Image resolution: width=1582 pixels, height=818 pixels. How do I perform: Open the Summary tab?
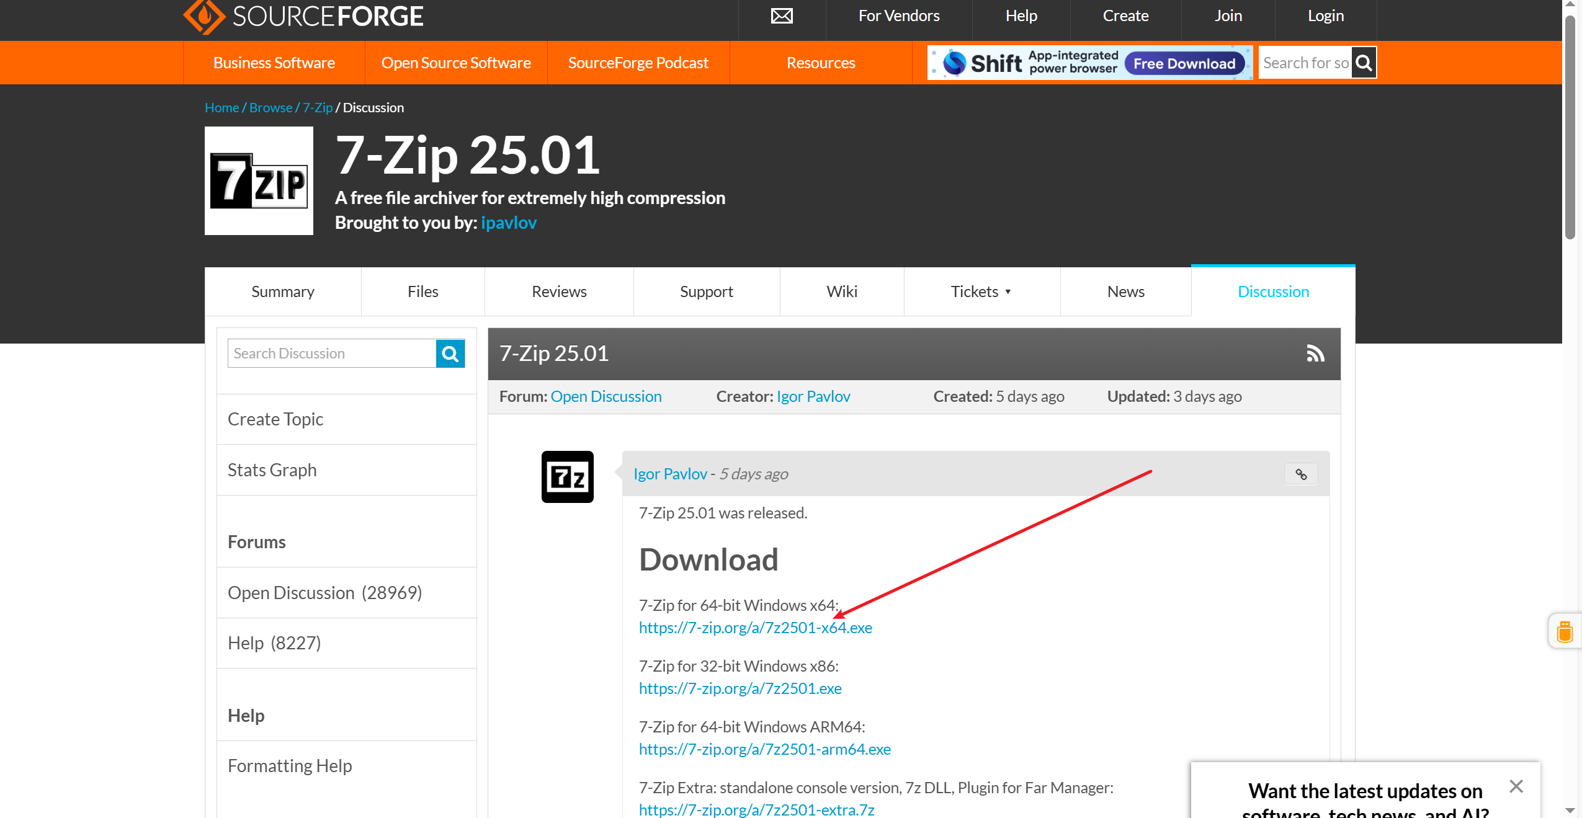point(283,291)
